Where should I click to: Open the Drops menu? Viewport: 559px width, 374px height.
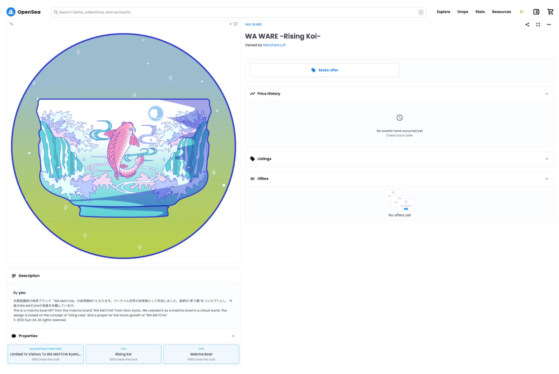click(x=462, y=12)
